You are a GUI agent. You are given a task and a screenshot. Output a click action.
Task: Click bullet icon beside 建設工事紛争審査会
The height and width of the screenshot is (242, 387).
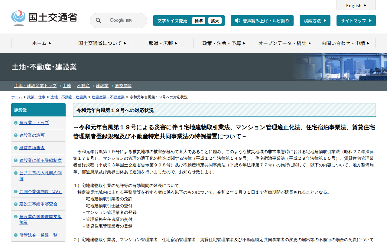click(x=16, y=204)
